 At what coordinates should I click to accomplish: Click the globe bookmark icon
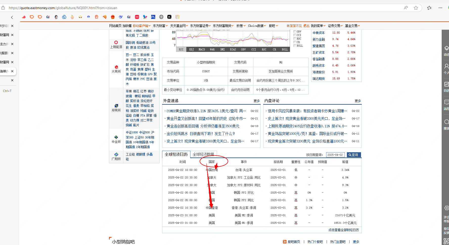click(x=161, y=17)
